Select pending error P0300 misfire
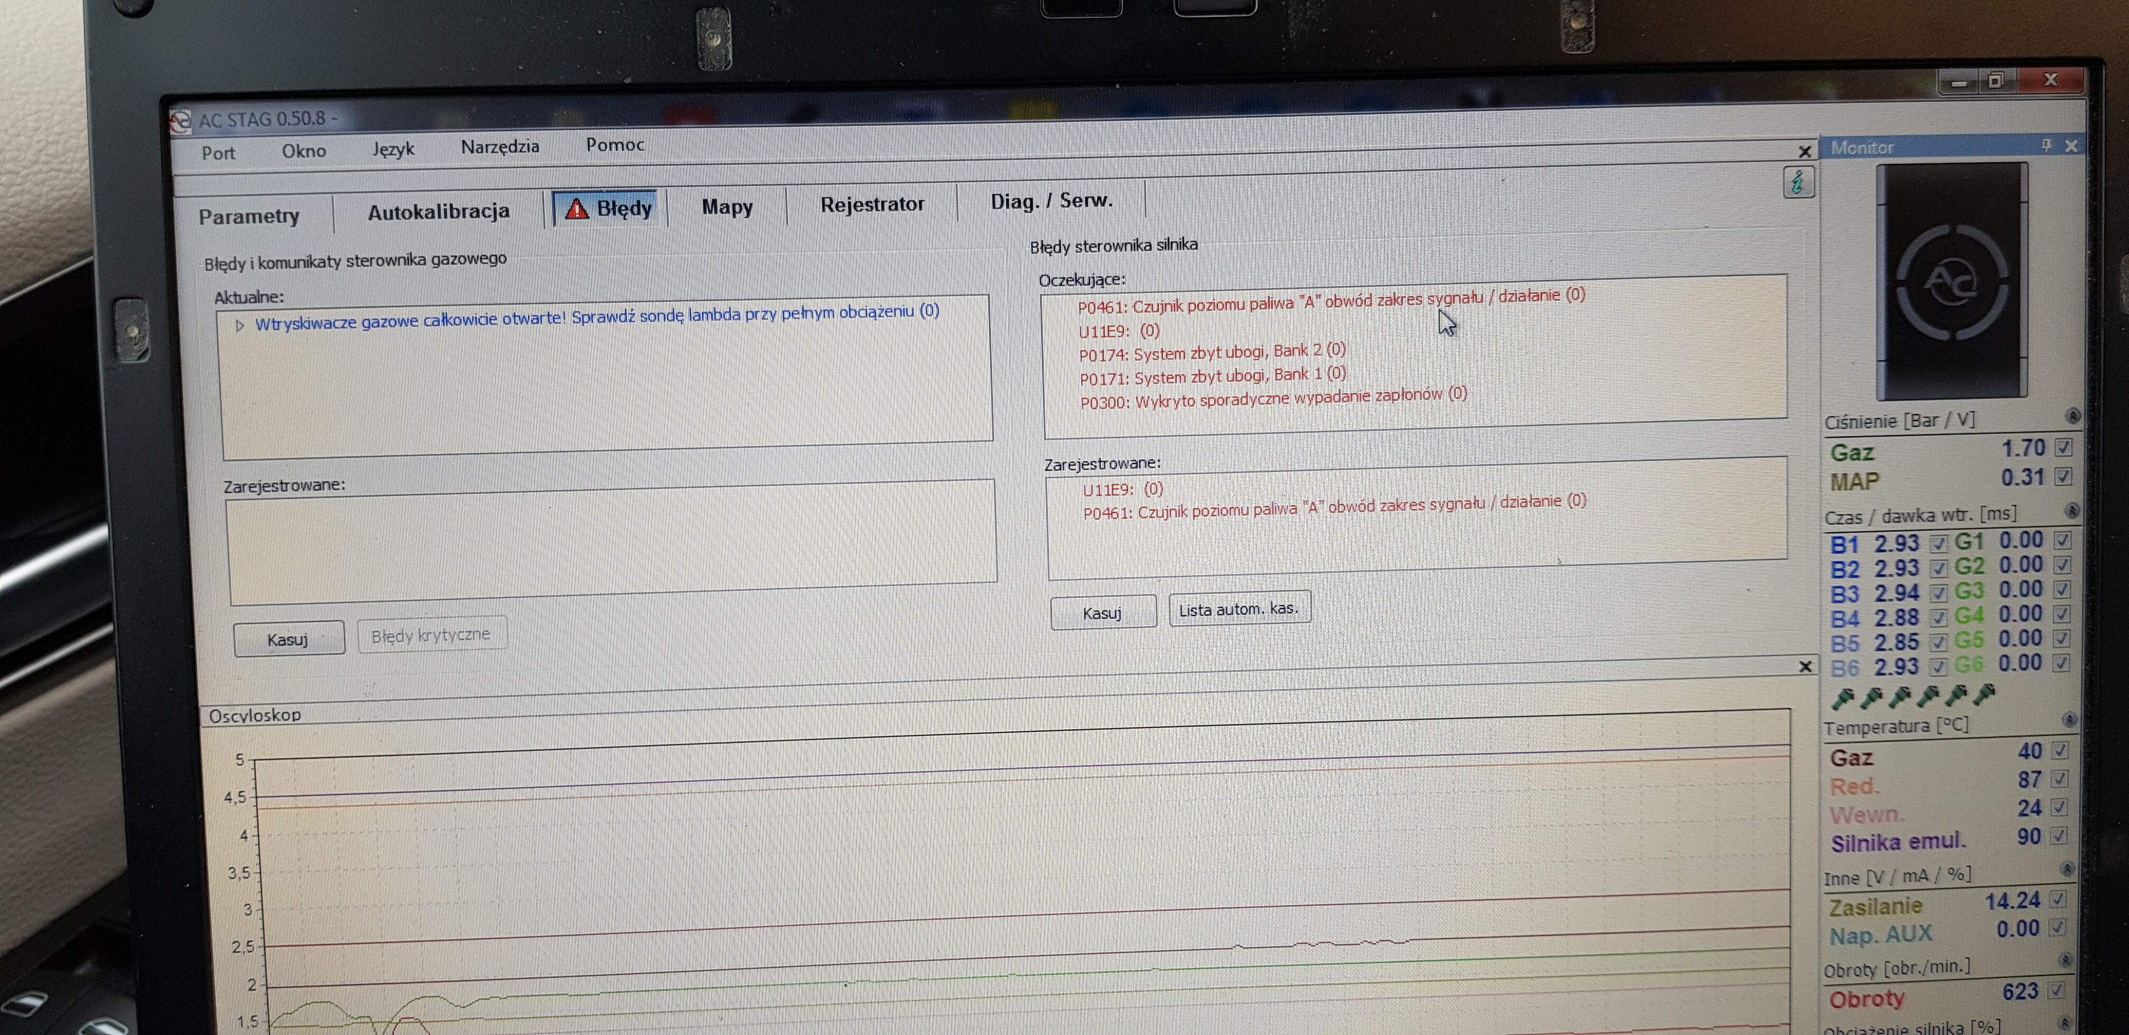 tap(1274, 398)
